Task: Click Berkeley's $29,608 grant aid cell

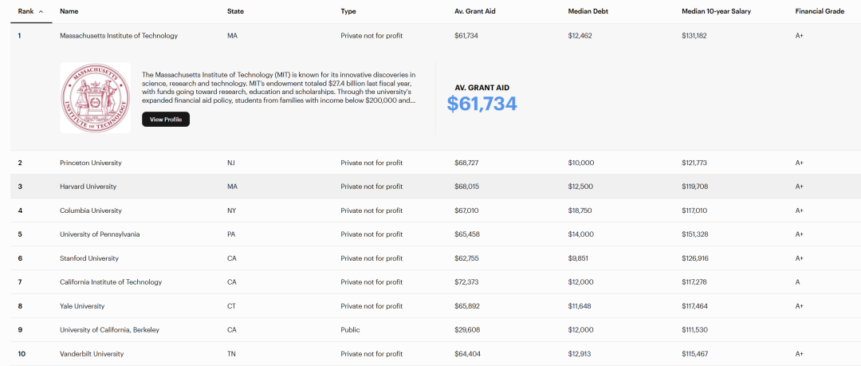Action: [x=467, y=330]
